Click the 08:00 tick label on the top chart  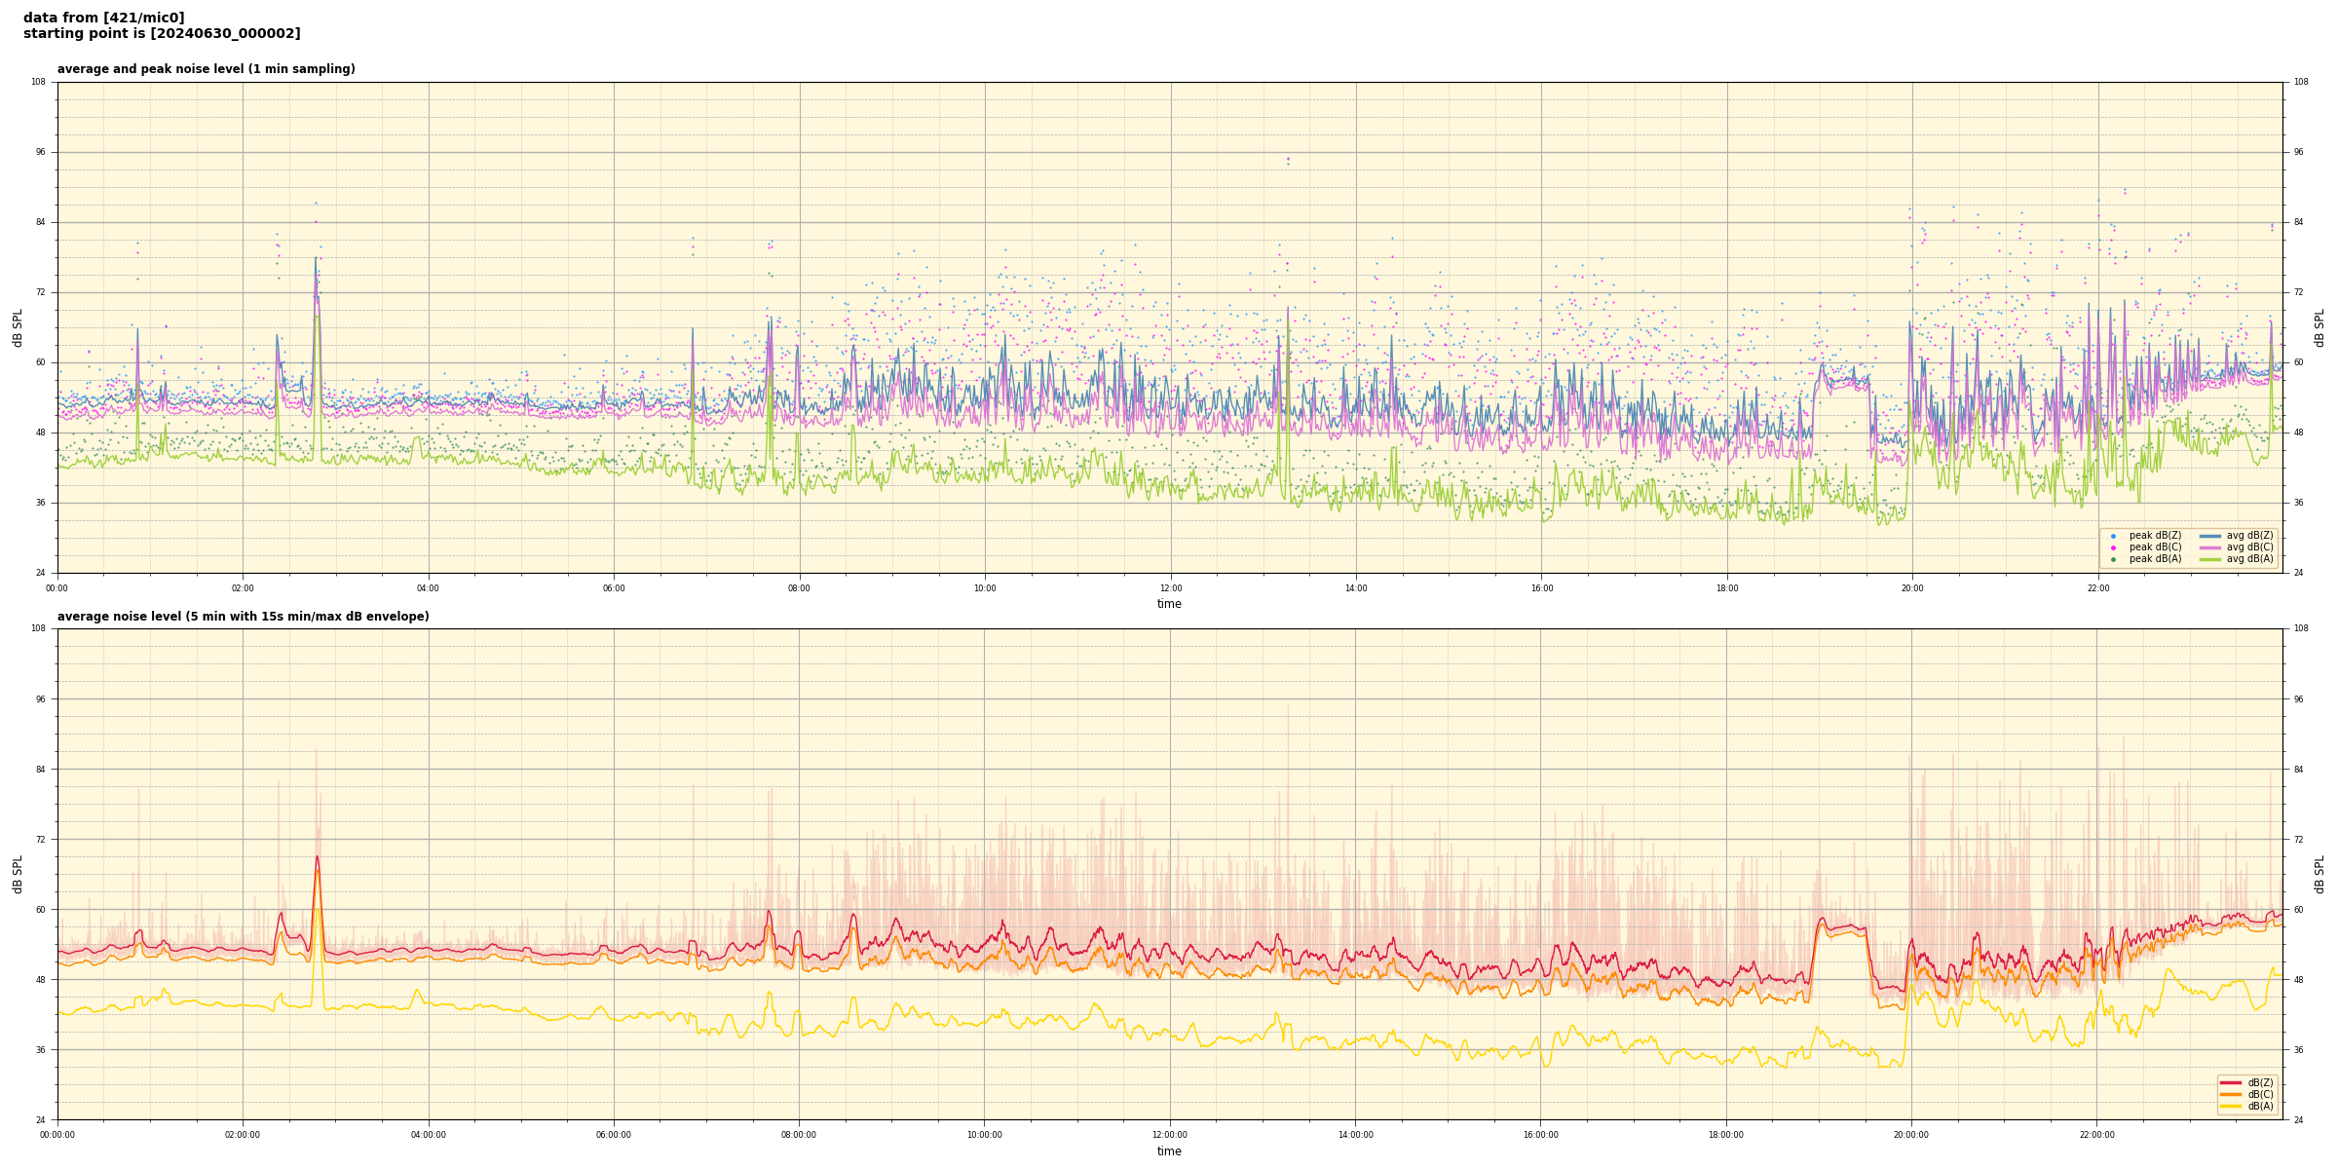pos(799,588)
